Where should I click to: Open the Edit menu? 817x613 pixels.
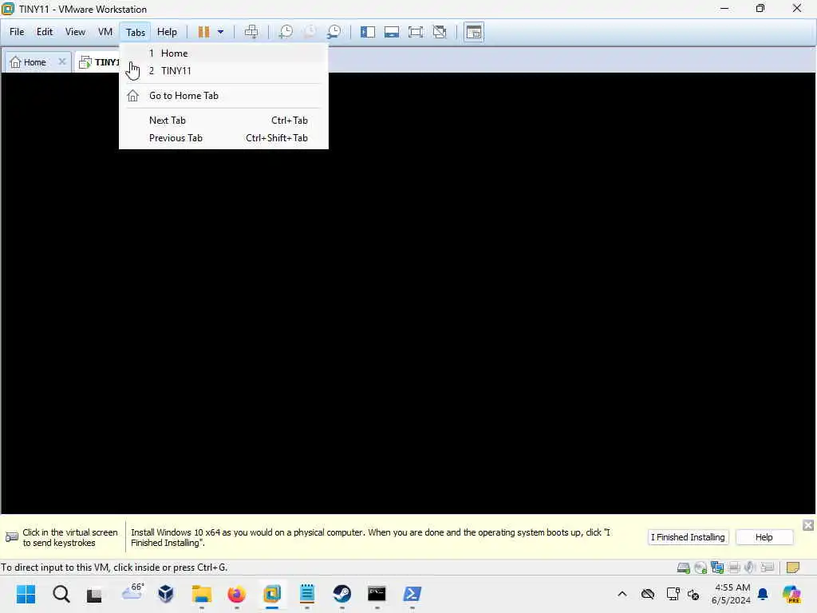(45, 32)
